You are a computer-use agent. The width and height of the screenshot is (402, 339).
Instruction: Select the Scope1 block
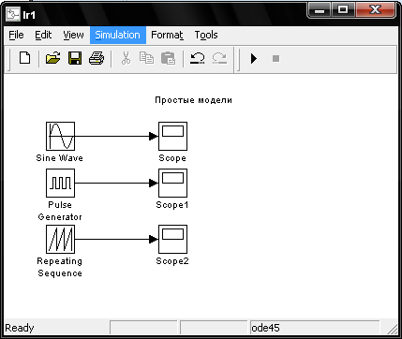pyautogui.click(x=172, y=184)
